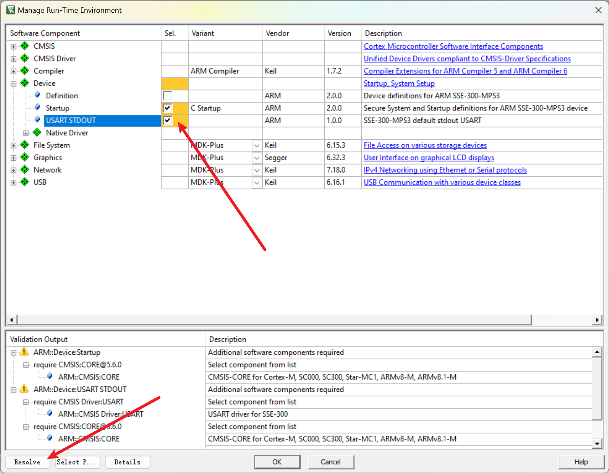Screen dimensions: 609x473
Task: Expand the Native Driver tree node
Action: 26,133
